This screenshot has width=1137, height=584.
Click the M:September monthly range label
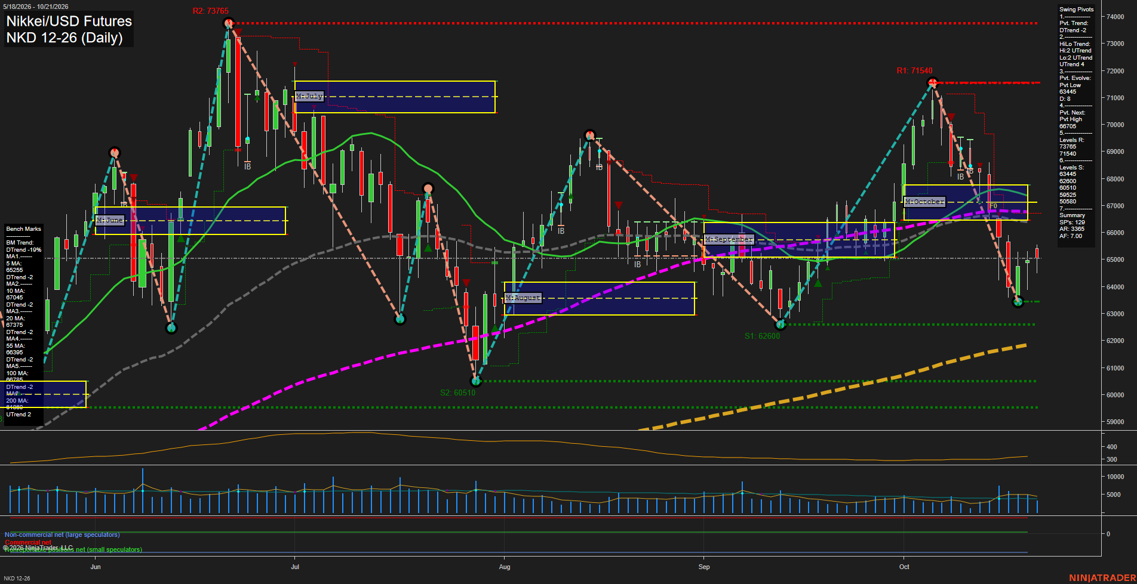click(729, 239)
